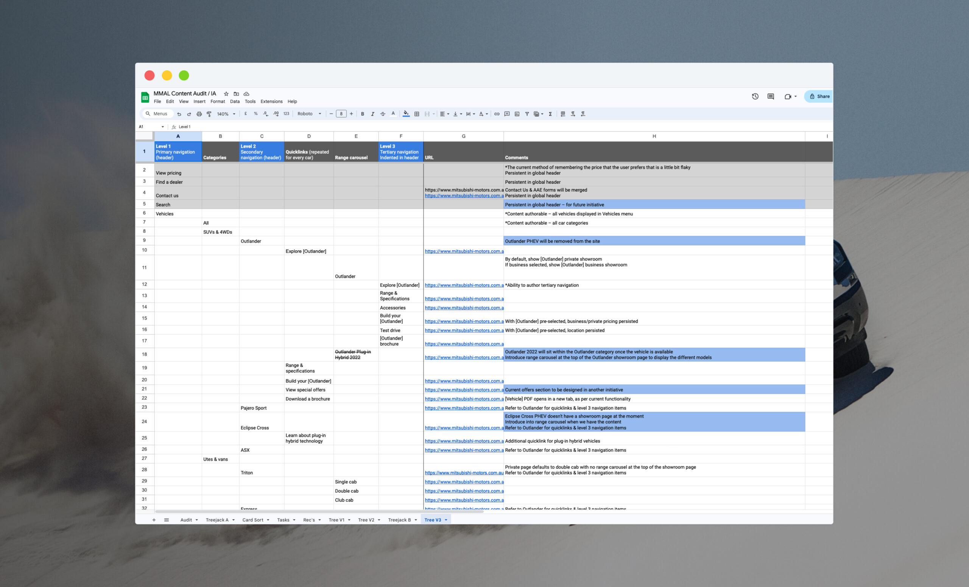
Task: Click the Insert comment icon
Action: point(507,114)
